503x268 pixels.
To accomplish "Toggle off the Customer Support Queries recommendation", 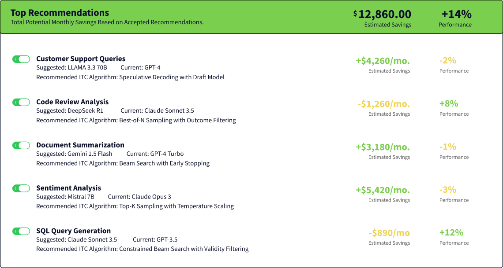I will tap(21, 59).
